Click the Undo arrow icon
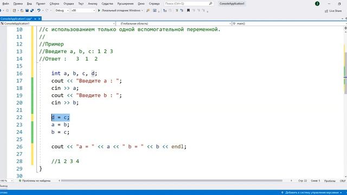The image size is (347, 195). point(38,10)
